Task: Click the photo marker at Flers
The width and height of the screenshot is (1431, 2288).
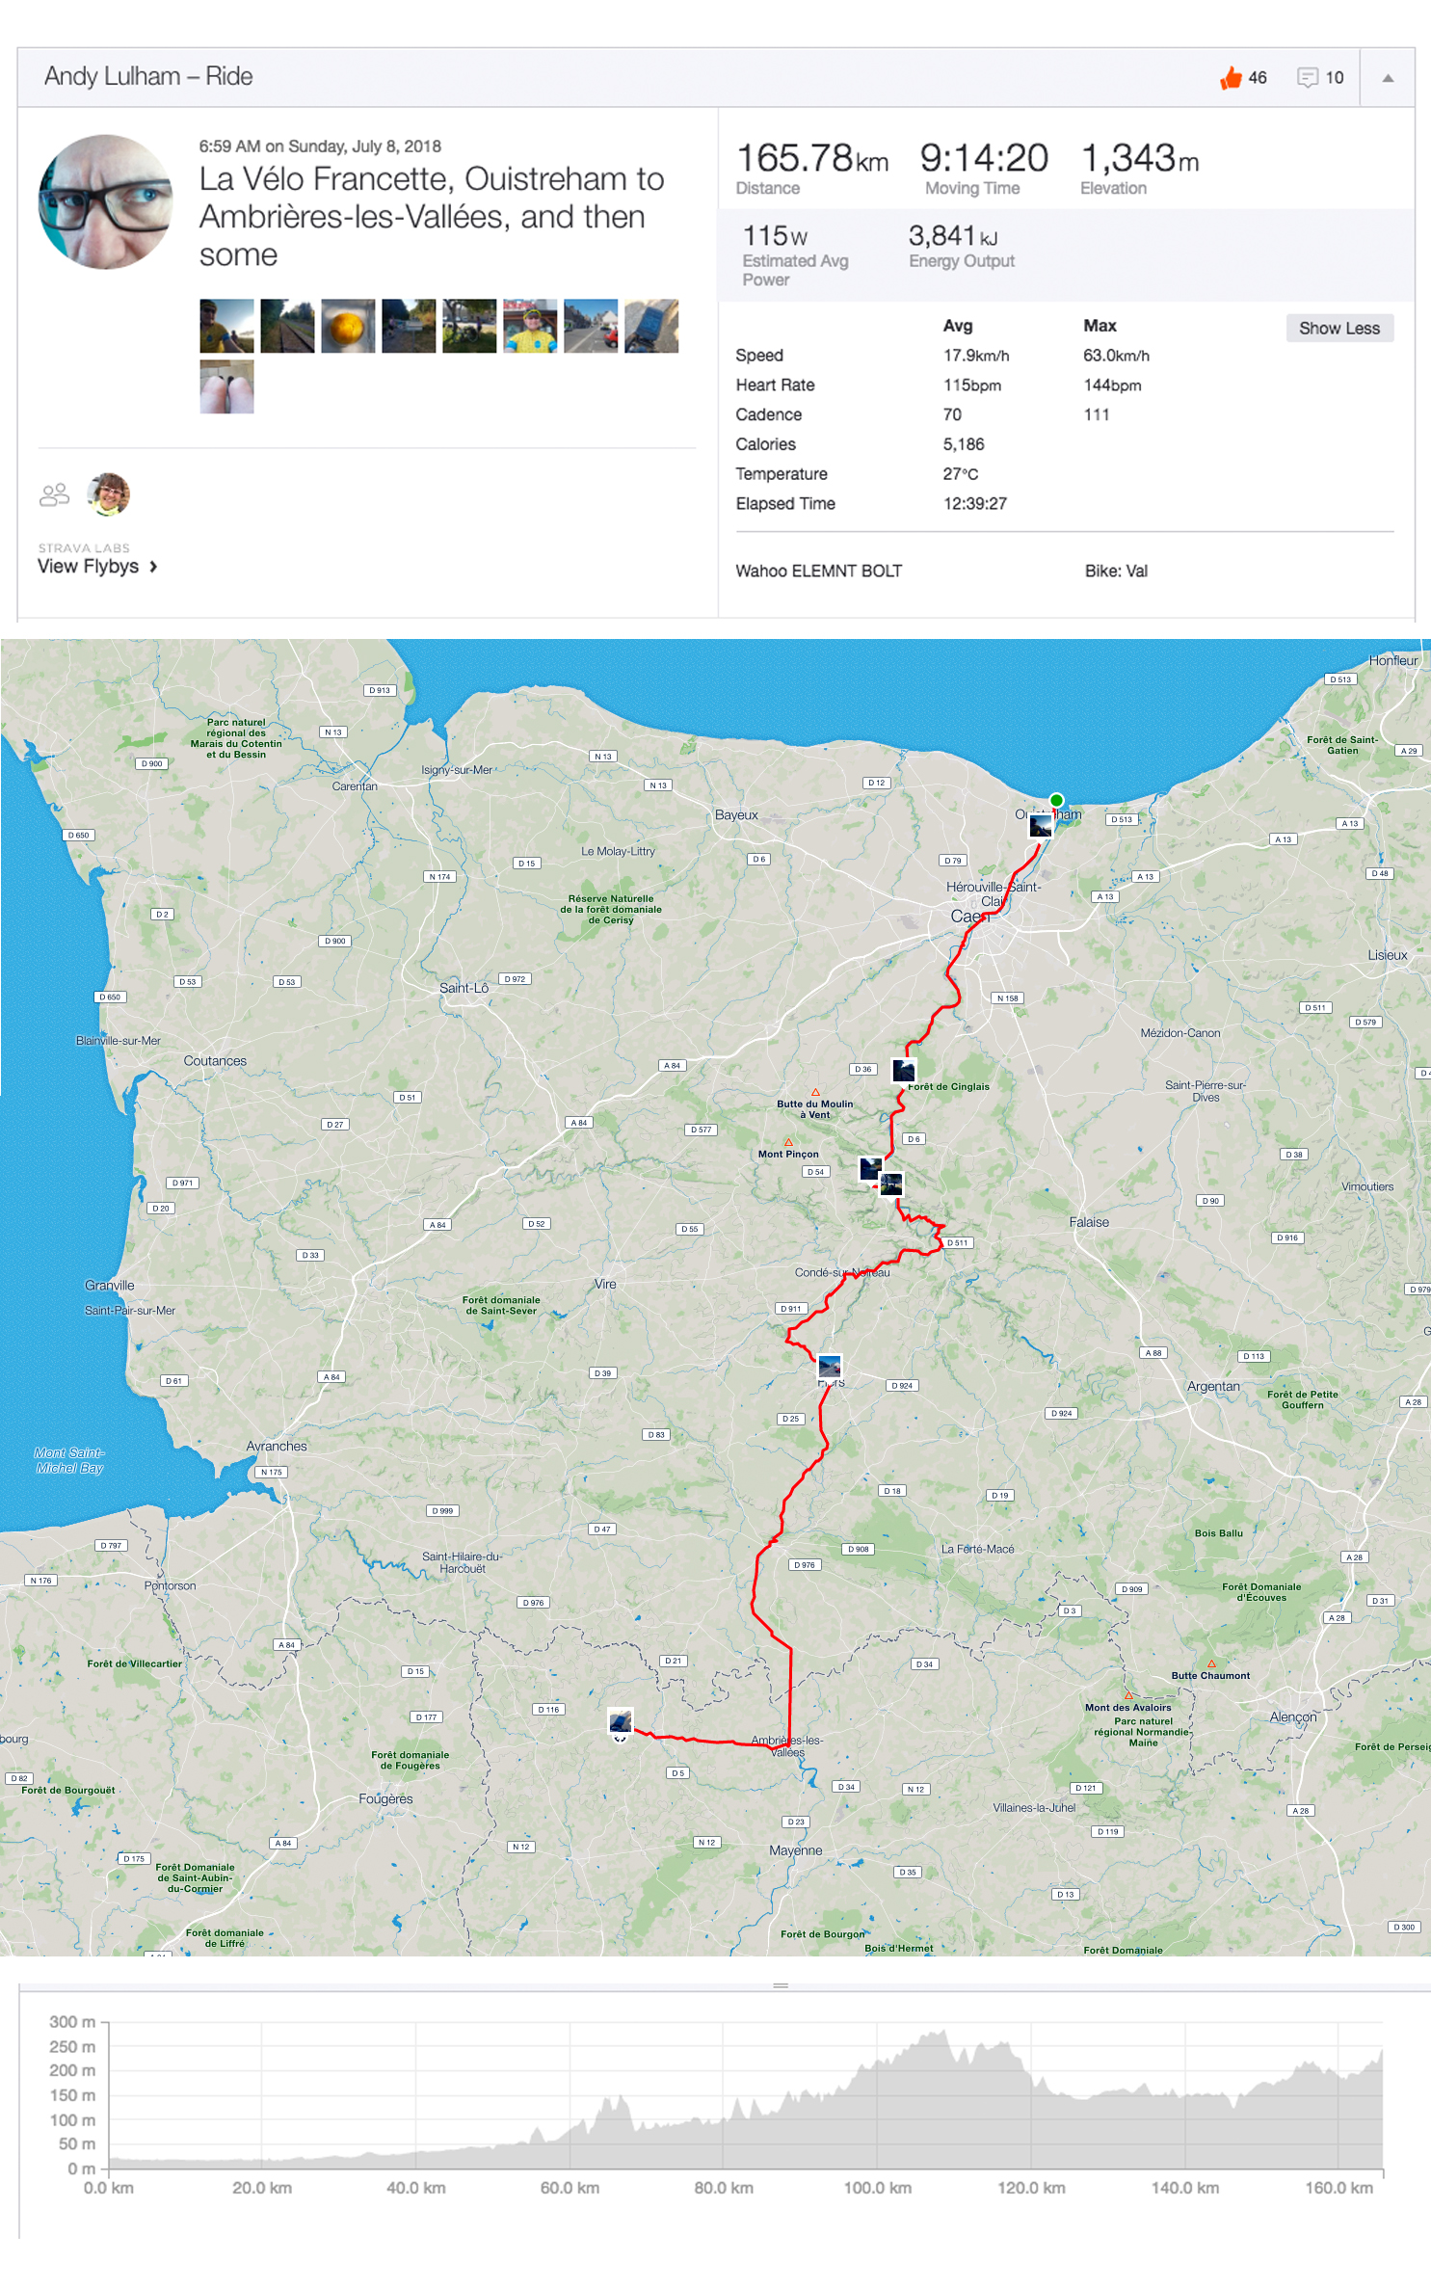Action: (830, 1366)
